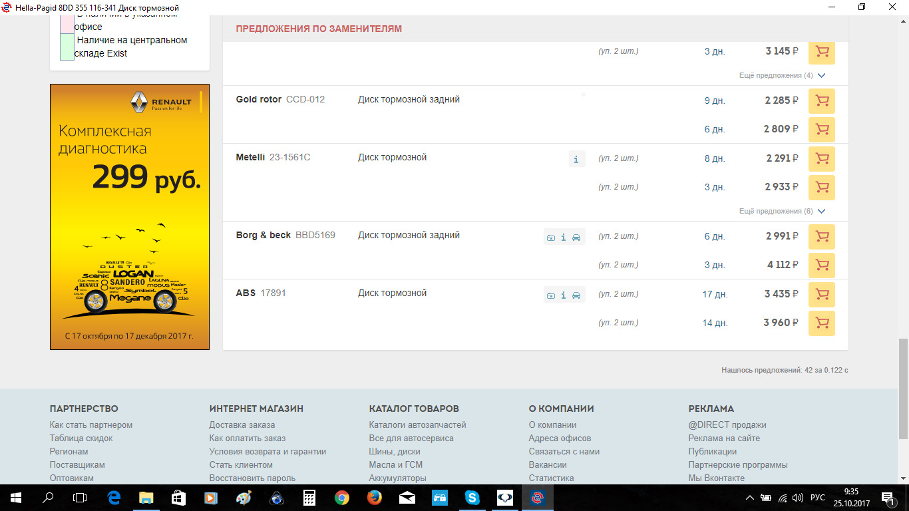Image resolution: width=909 pixels, height=511 pixels.
Task: Expand 'Ещё предложения (4)' offers
Action: point(782,76)
